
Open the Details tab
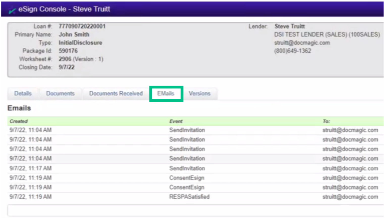click(x=23, y=93)
